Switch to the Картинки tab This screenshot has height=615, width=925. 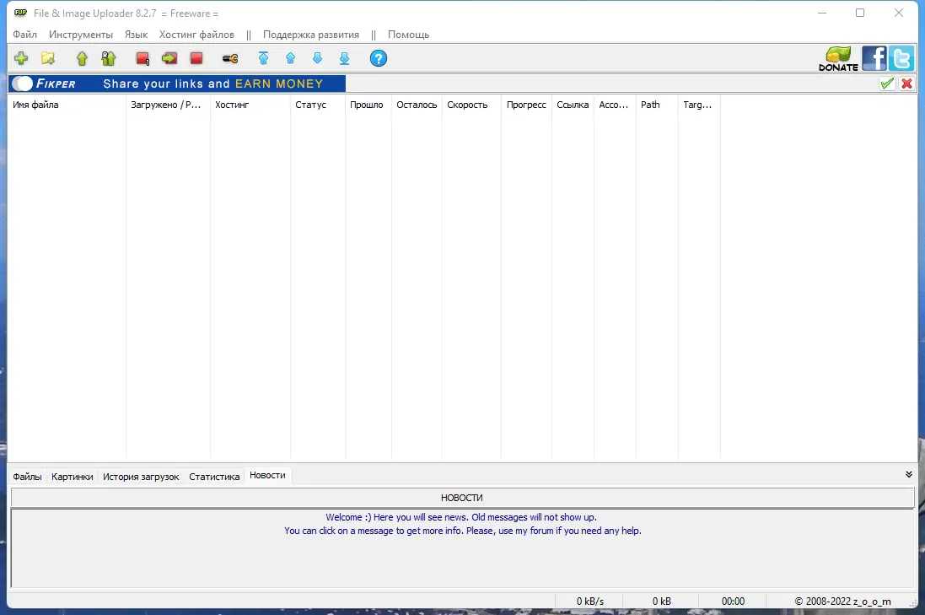[x=72, y=477]
